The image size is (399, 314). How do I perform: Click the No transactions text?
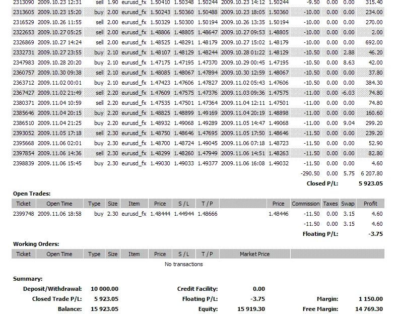[184, 264]
